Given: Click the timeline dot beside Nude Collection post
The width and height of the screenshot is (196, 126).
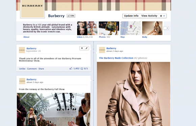Looking at the screenshot, I should (x=94, y=53).
